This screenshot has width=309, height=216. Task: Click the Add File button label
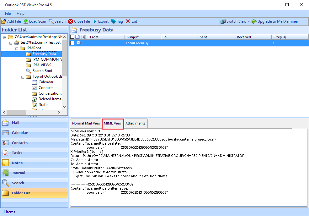(14, 21)
